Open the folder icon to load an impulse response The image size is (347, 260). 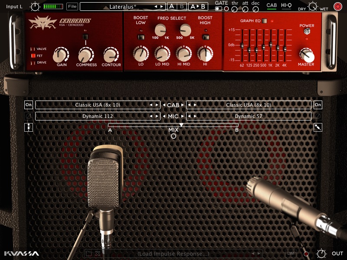[88, 254]
